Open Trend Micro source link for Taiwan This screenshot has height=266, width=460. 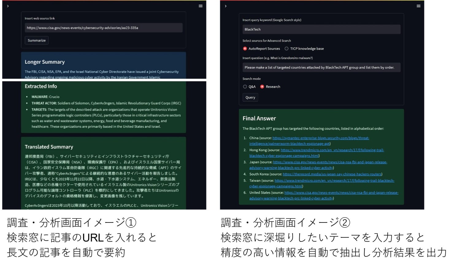[334, 181]
